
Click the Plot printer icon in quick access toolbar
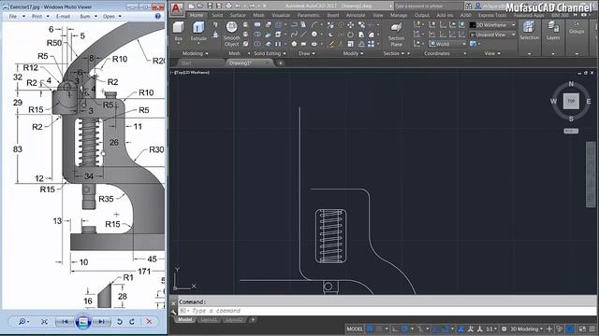228,6
